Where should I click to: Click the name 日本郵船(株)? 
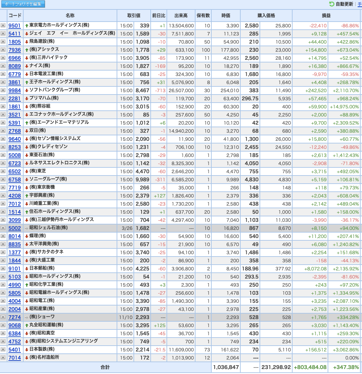42,268
